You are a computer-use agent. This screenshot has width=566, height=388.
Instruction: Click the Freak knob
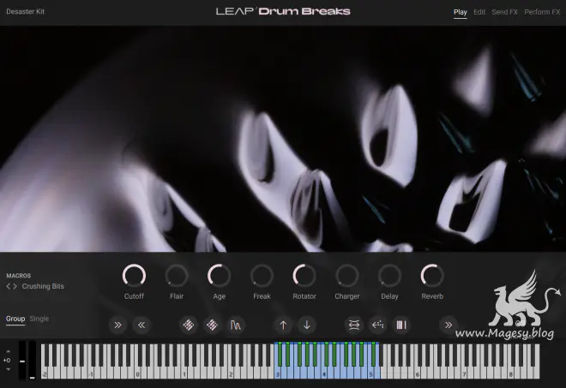tap(262, 276)
